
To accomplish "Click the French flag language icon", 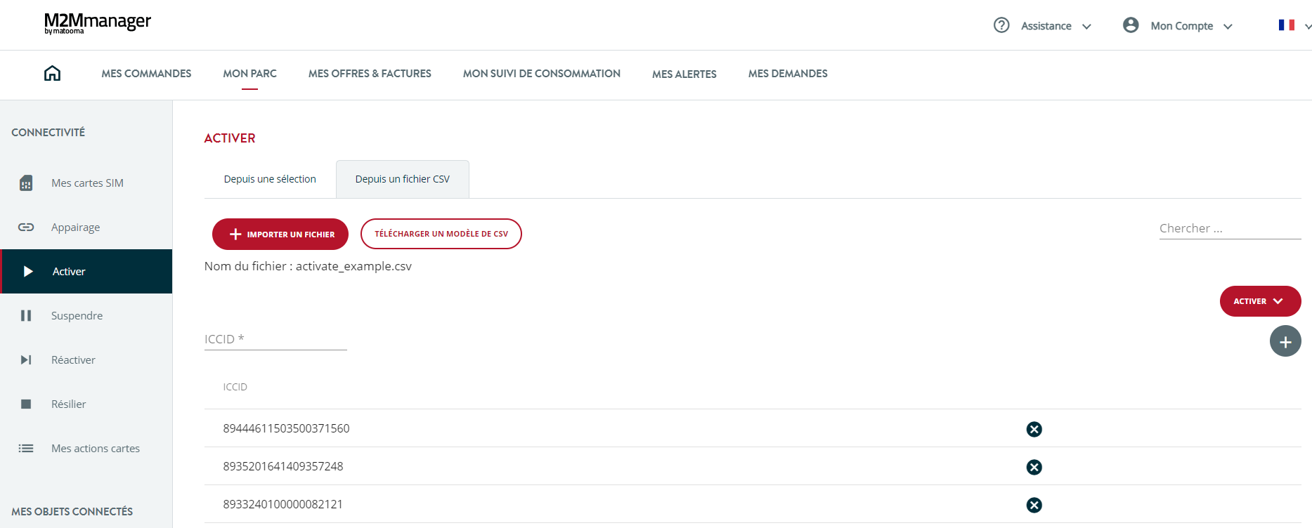I will [1287, 25].
